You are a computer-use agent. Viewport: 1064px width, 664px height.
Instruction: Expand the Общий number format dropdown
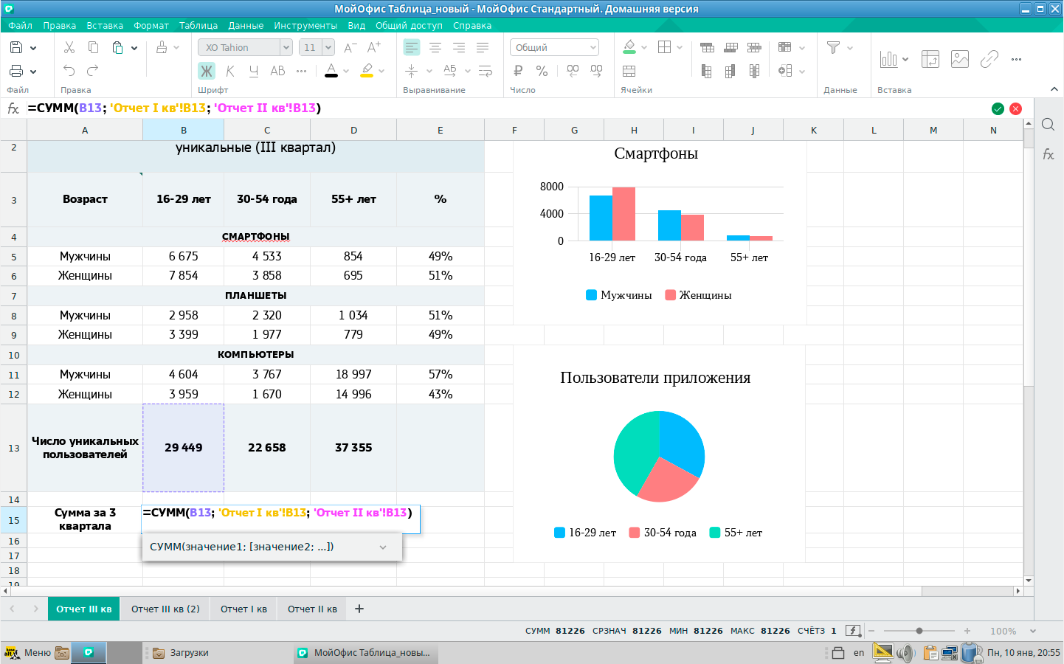[x=593, y=47]
